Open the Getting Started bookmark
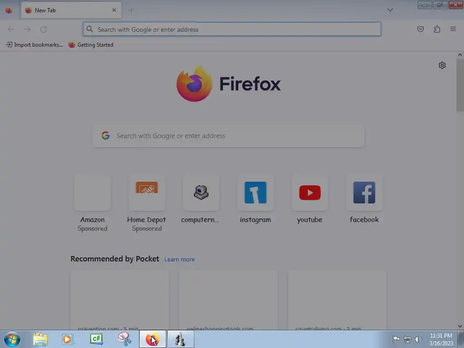This screenshot has width=464, height=348. (91, 45)
